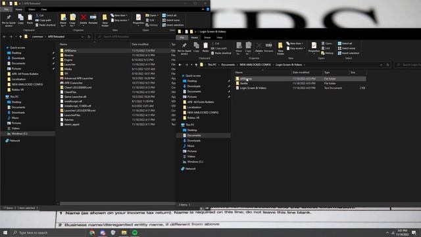Click Paste shortcut in Login Screen & Videos ribbon
The image size is (421, 237).
pyautogui.click(x=221, y=53)
